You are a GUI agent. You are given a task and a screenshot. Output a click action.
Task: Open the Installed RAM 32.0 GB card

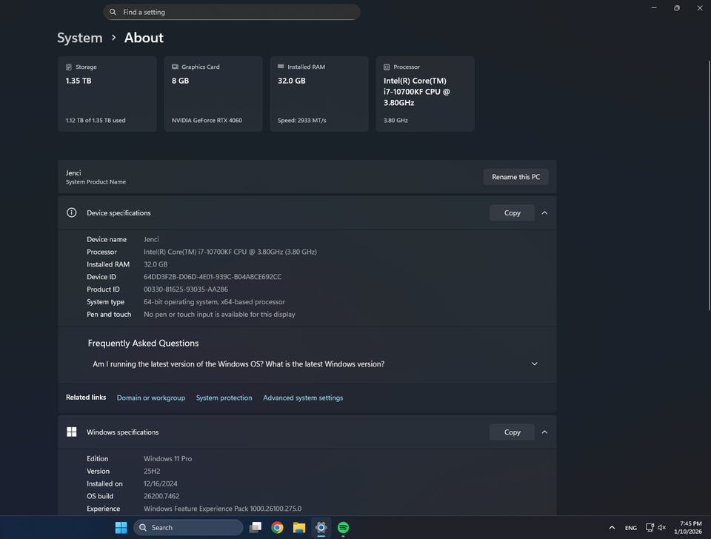point(319,94)
